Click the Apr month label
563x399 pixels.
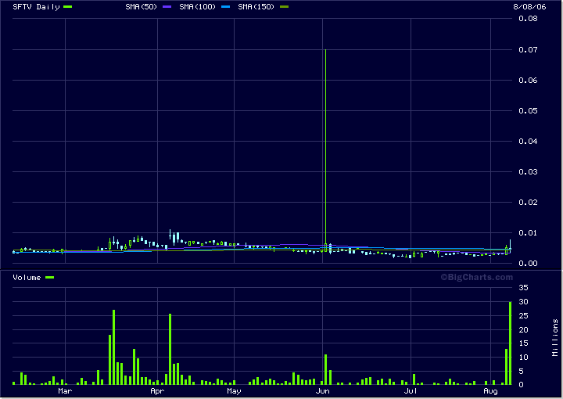[x=157, y=391]
